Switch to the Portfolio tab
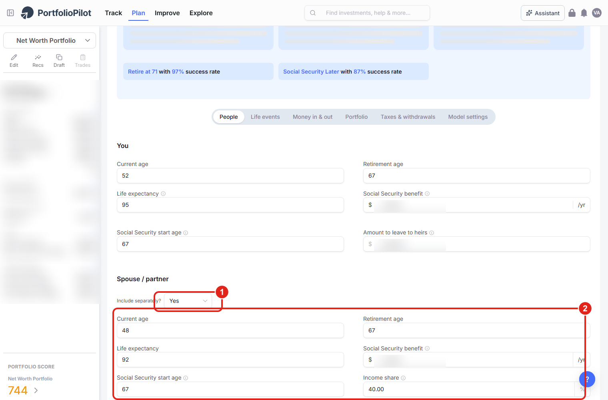 tap(356, 117)
